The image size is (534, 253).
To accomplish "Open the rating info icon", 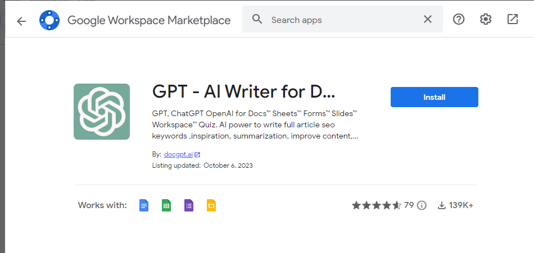I will 422,205.
